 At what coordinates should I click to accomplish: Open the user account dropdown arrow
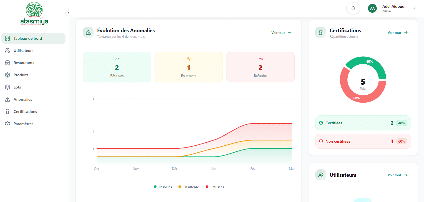pos(414,8)
